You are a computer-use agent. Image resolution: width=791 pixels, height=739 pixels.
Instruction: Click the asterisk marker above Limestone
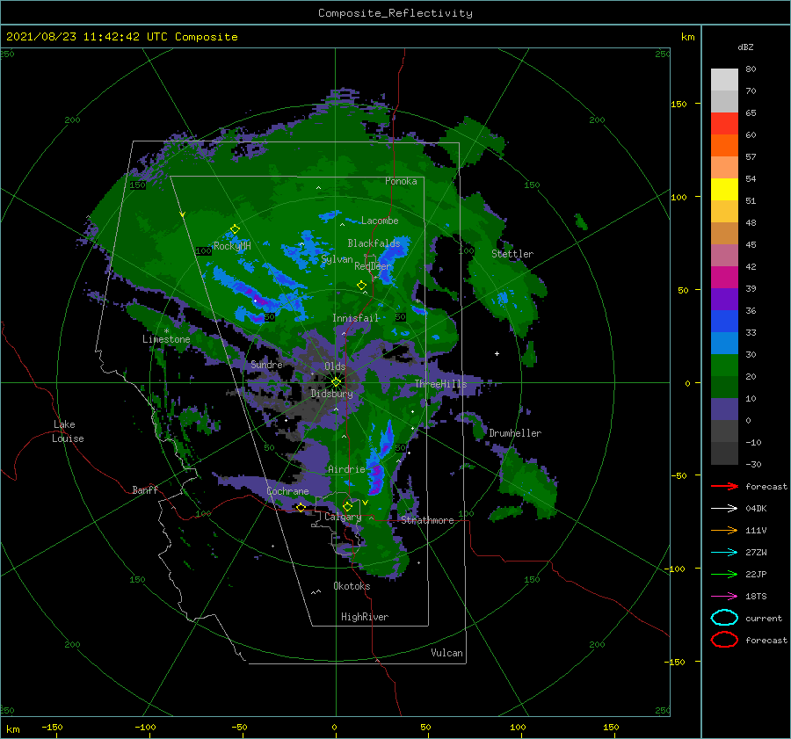pos(166,331)
